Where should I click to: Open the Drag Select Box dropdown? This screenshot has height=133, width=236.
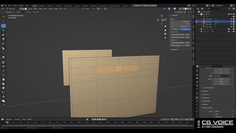click(x=36, y=12)
